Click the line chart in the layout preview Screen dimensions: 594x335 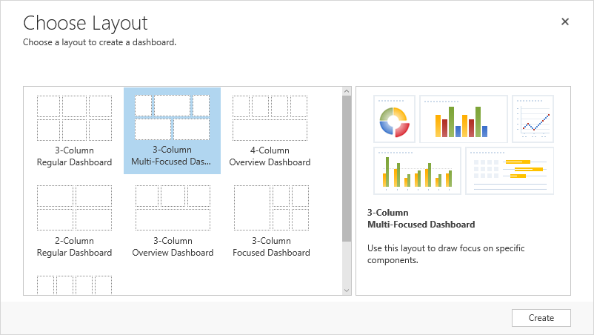[x=533, y=119]
